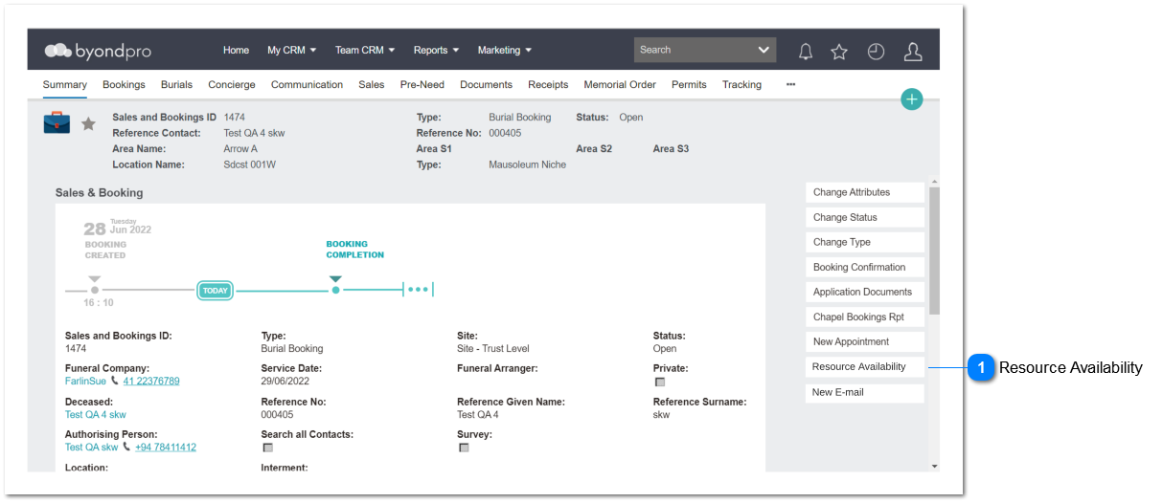The height and width of the screenshot is (503, 1163).
Task: Switch to Communication tab
Action: [x=307, y=84]
